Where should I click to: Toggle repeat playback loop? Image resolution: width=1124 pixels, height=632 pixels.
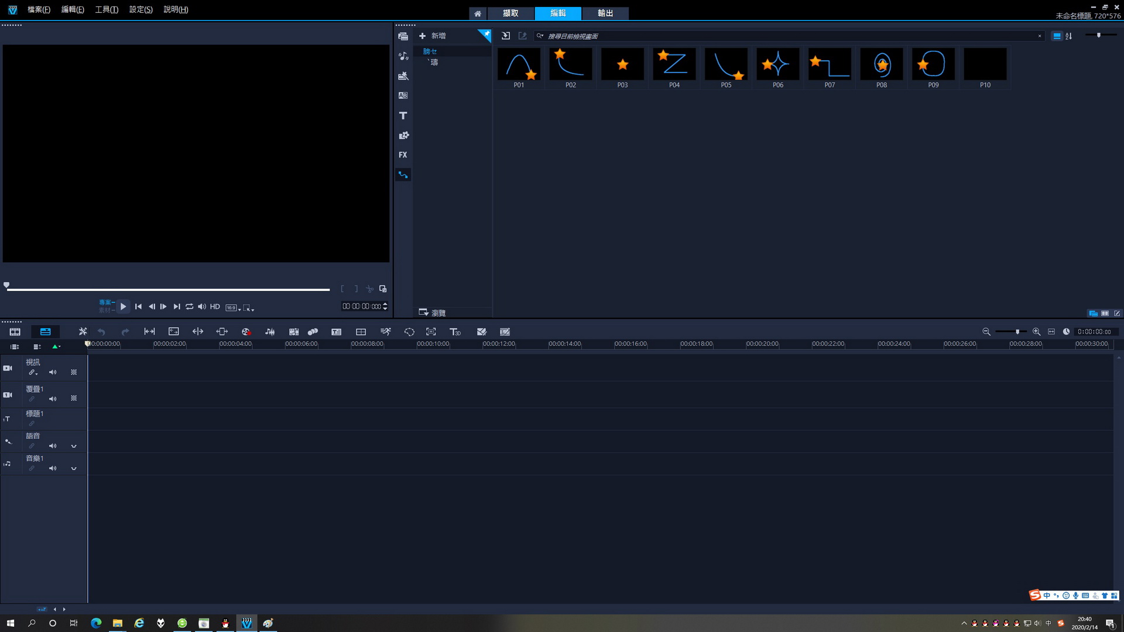189,307
